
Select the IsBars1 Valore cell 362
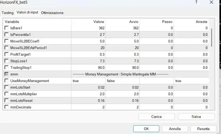tap(88, 28)
